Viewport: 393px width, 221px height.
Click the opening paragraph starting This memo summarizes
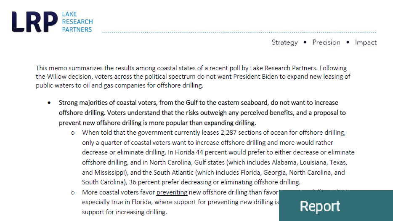click(x=193, y=77)
